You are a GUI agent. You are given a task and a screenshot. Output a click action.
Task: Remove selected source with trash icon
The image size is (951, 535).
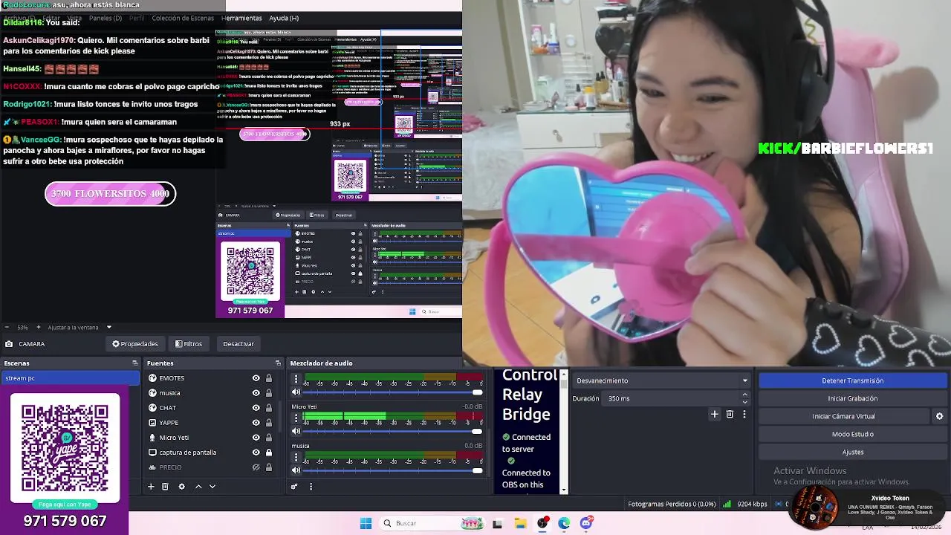point(165,487)
